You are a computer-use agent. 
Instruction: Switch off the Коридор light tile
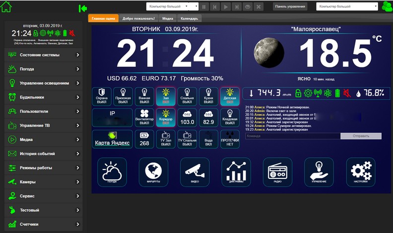coord(166,117)
